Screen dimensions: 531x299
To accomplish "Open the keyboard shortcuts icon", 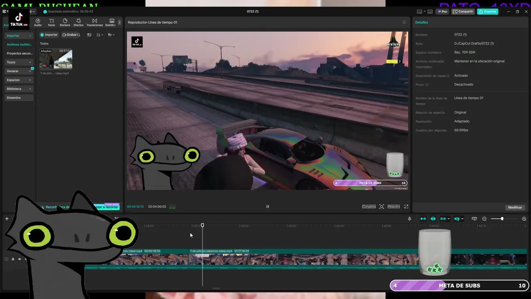I will (x=430, y=12).
